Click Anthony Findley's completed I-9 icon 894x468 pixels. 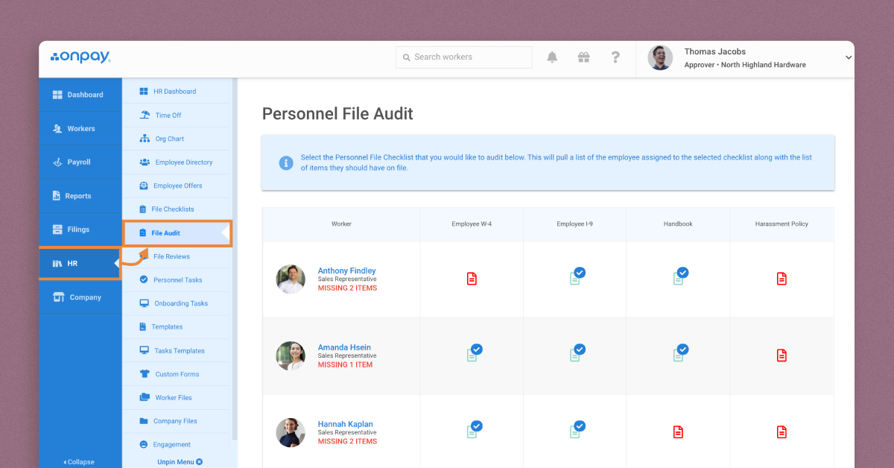click(577, 276)
